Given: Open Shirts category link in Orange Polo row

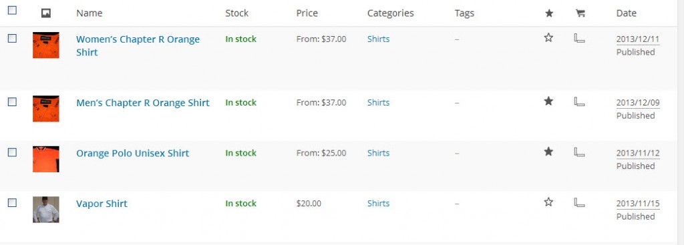Looking at the screenshot, I should tap(378, 153).
